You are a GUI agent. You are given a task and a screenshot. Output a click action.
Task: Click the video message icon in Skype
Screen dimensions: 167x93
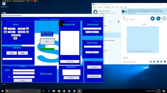(158, 61)
